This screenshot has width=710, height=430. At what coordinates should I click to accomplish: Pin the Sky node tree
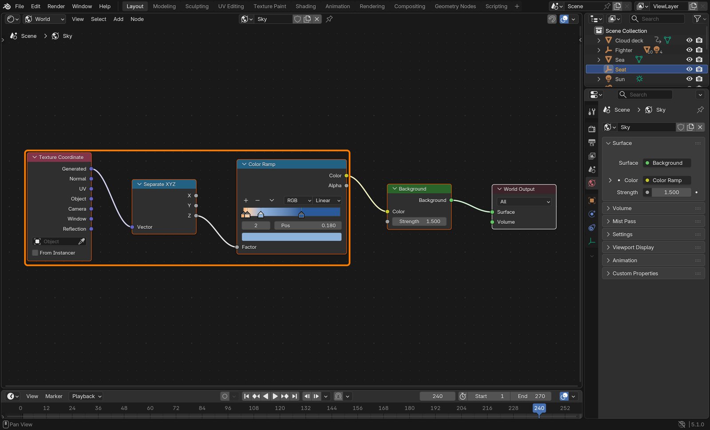(x=329, y=19)
